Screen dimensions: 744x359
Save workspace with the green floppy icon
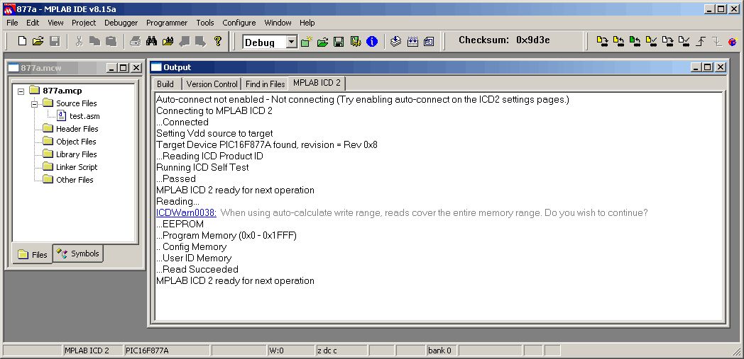point(339,42)
